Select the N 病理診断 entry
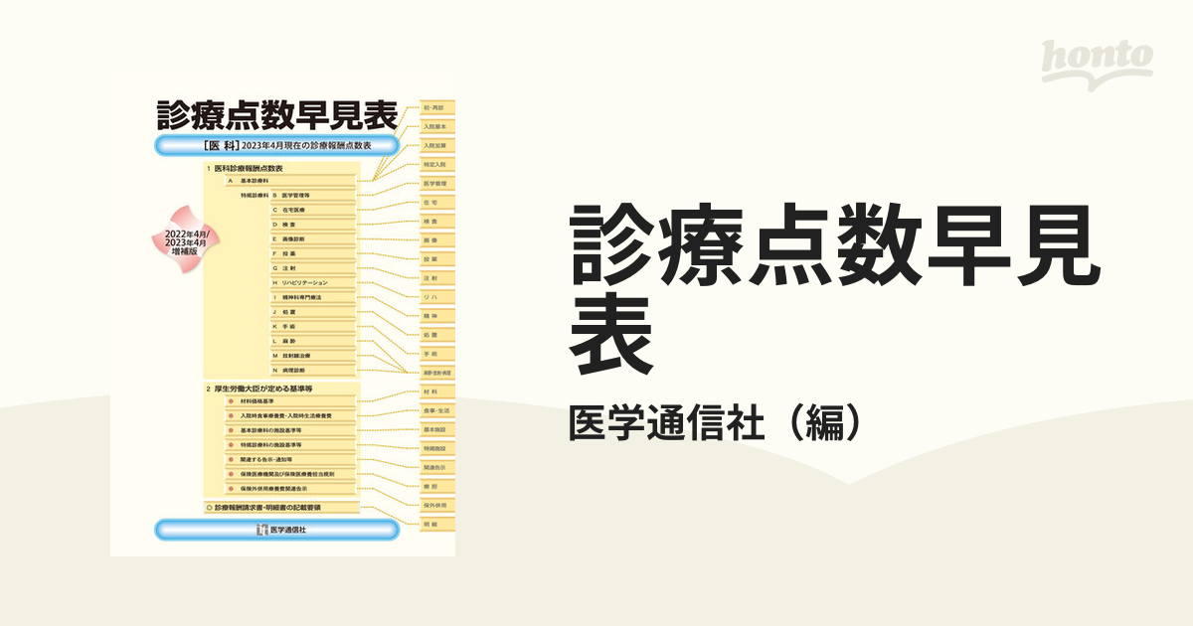Viewport: 1193px width, 626px height. click(x=291, y=368)
